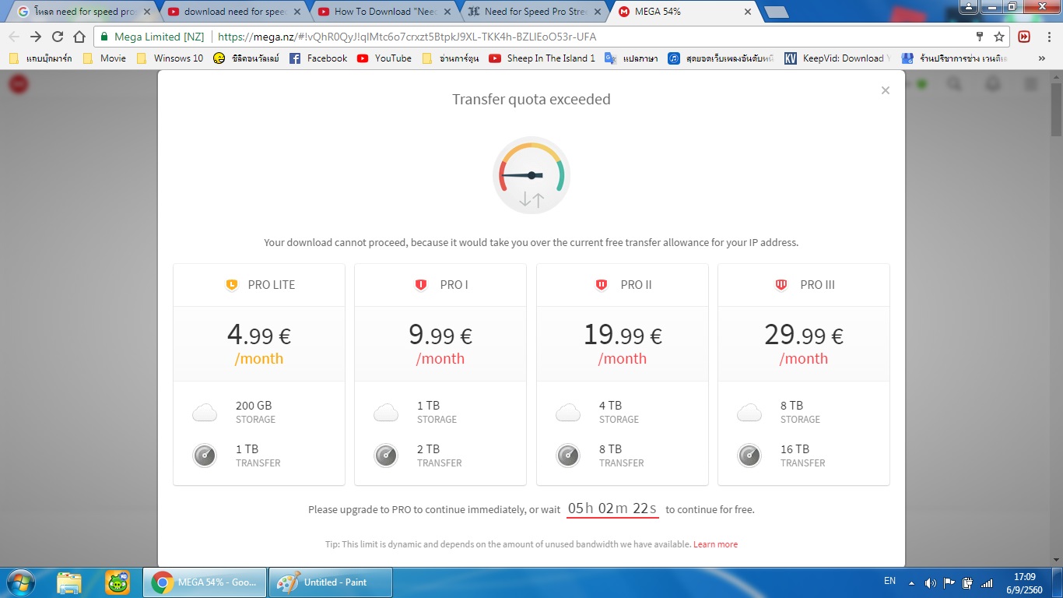
Task: Open a new browser tab
Action: pyautogui.click(x=776, y=12)
